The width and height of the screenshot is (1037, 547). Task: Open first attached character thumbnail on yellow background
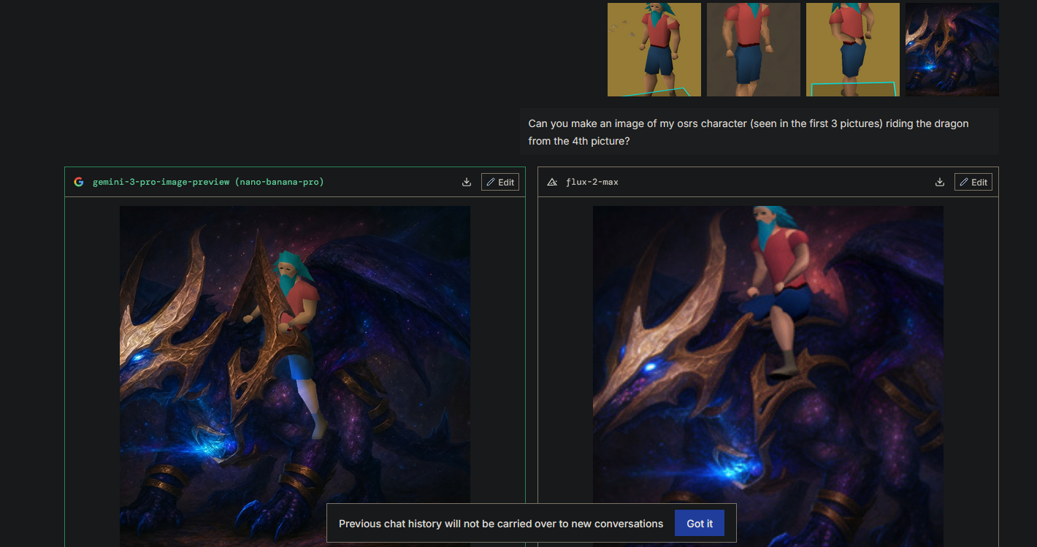(x=654, y=50)
